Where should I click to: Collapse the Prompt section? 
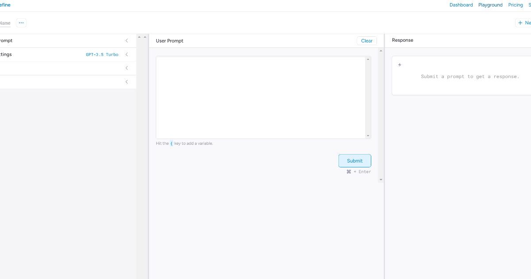[127, 40]
